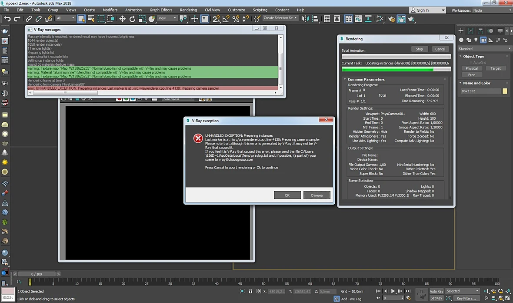
Task: Click the Redo arrow in main toolbar
Action: (x=17, y=19)
